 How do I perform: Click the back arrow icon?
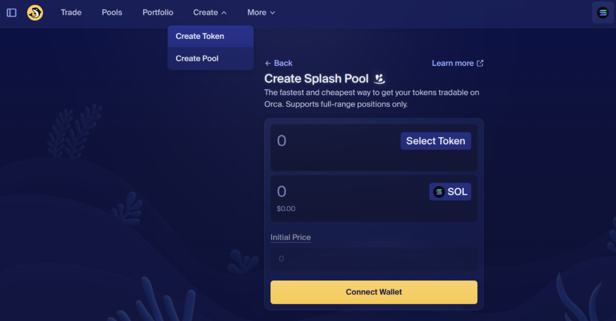click(x=268, y=63)
